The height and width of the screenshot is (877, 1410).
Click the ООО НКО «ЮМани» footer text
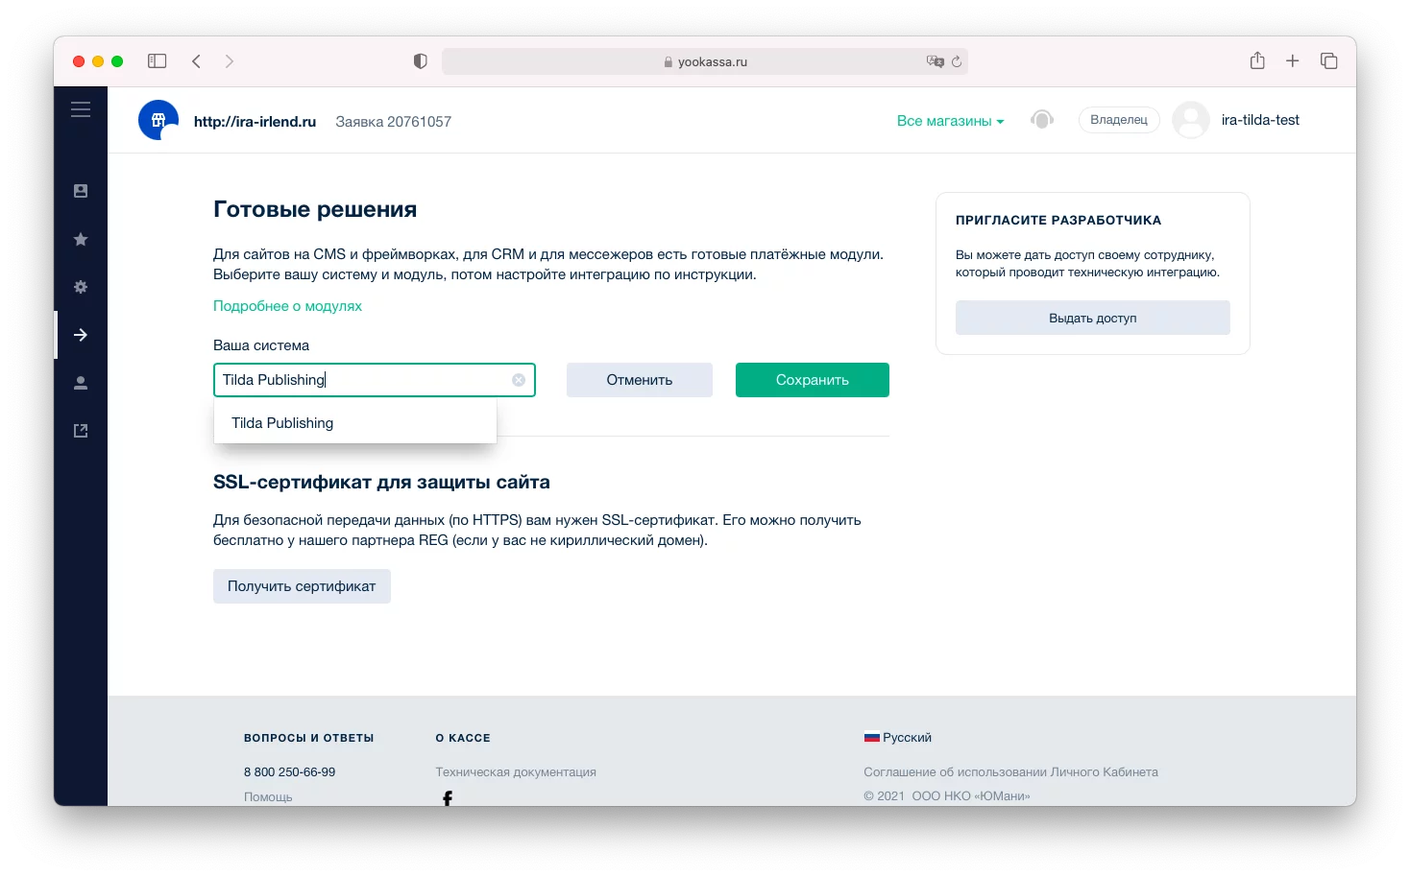[970, 795]
